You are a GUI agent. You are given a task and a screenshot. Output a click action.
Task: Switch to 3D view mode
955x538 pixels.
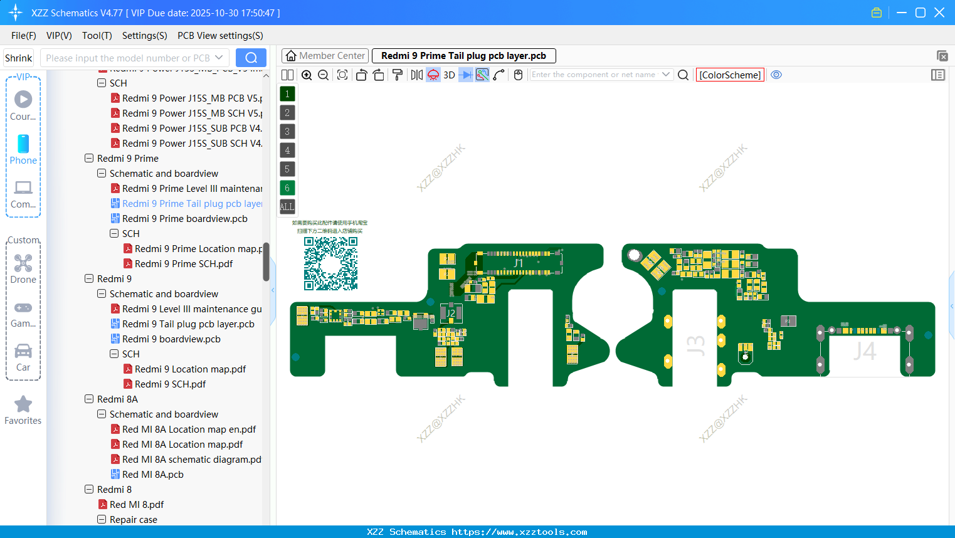tap(448, 75)
